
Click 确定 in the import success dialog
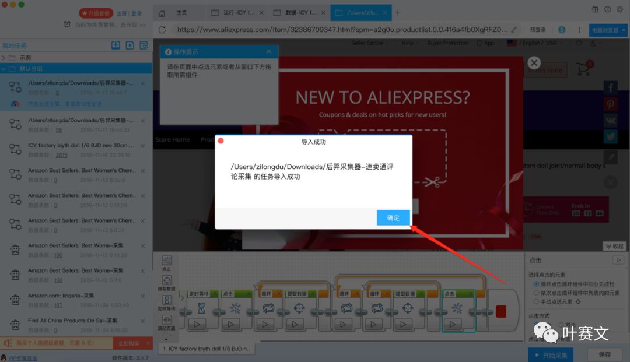click(393, 217)
